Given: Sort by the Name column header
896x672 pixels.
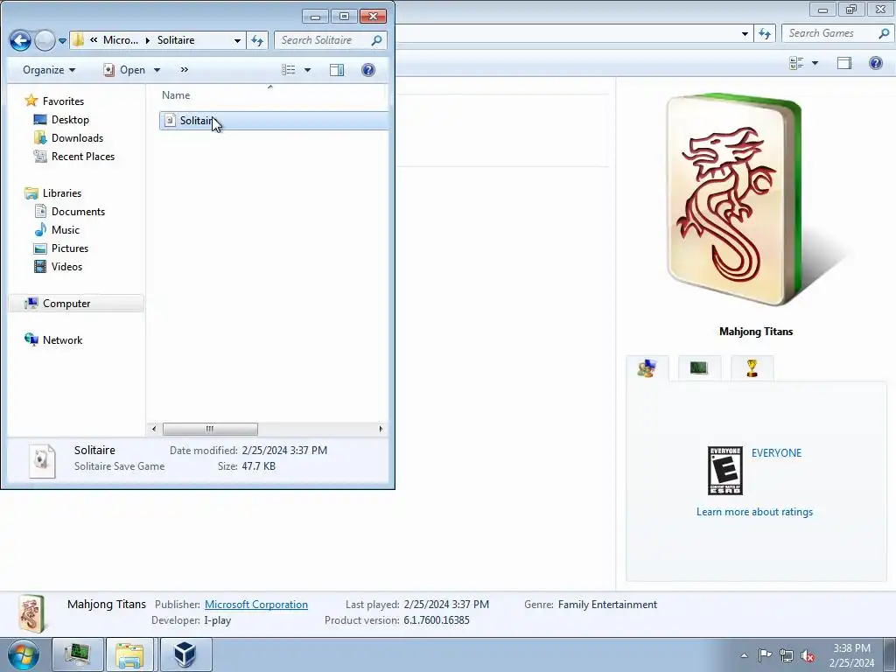Looking at the screenshot, I should click(x=176, y=95).
